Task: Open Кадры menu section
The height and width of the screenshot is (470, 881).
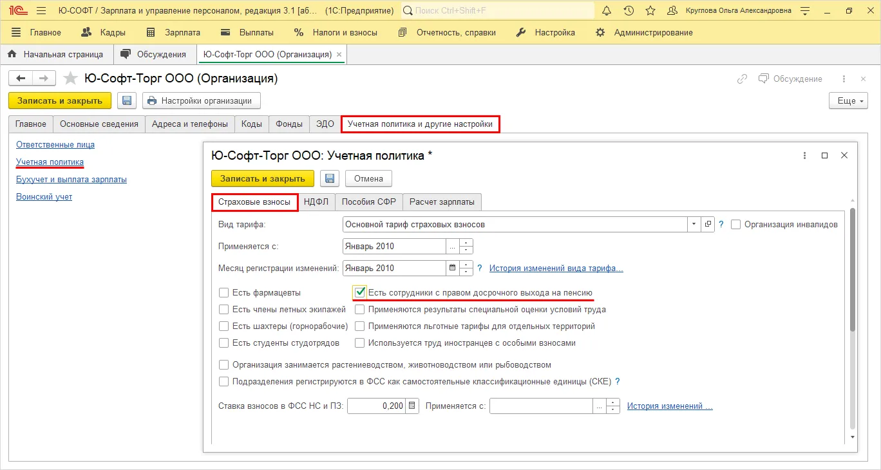Action: click(104, 33)
